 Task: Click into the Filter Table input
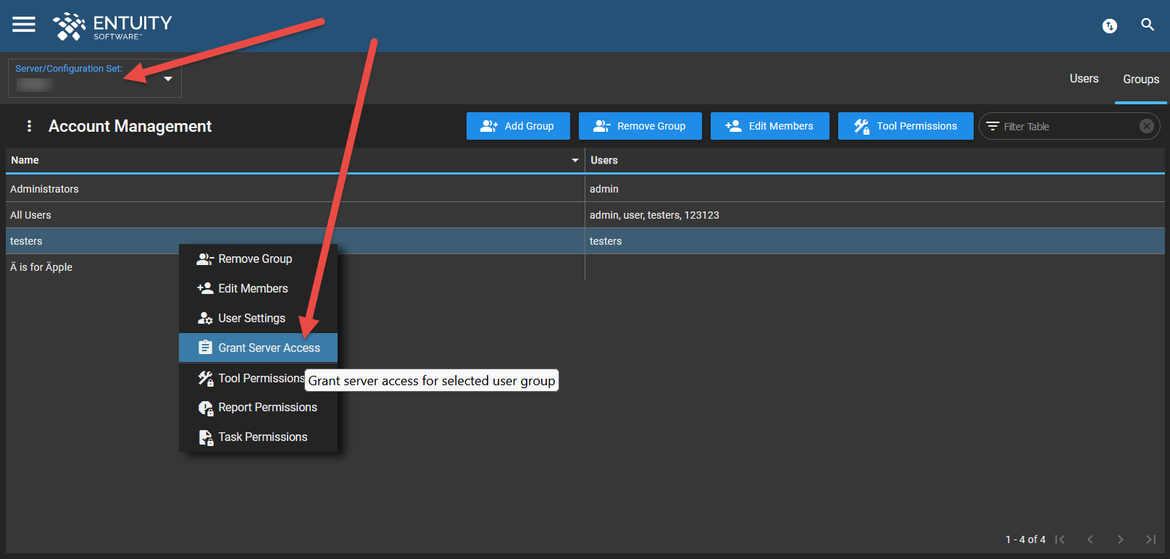click(x=1069, y=126)
